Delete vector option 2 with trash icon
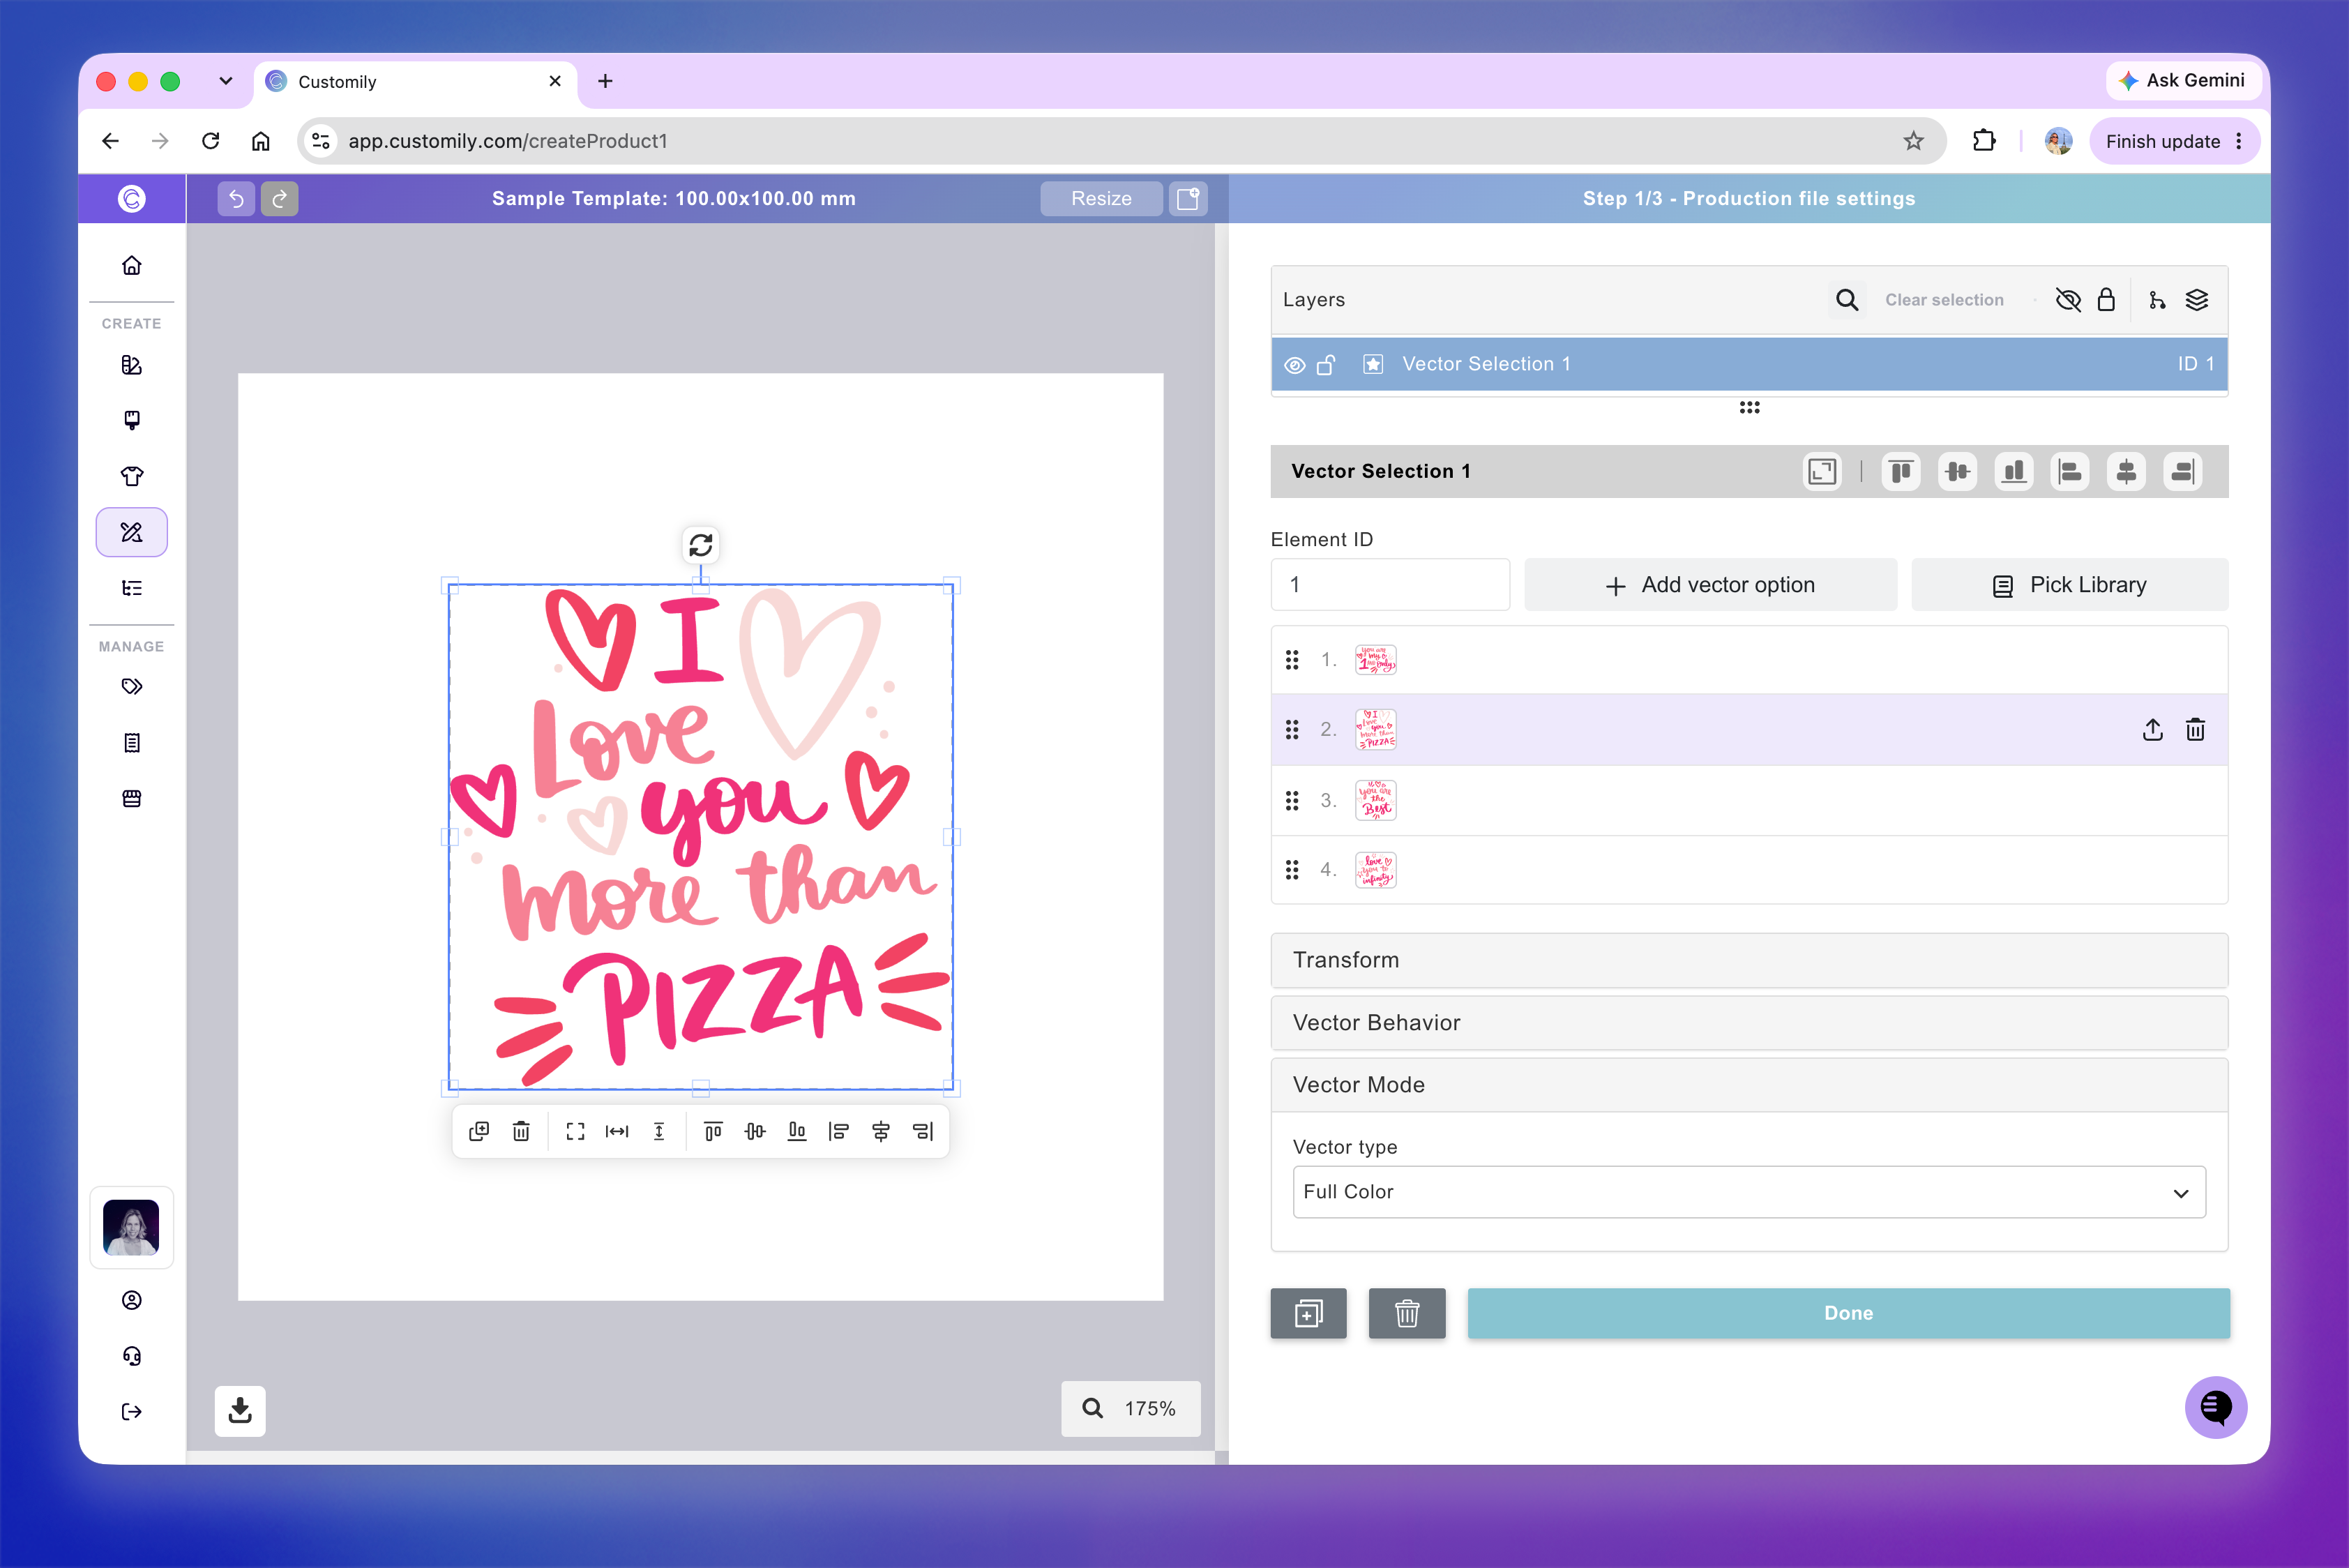 2195,730
